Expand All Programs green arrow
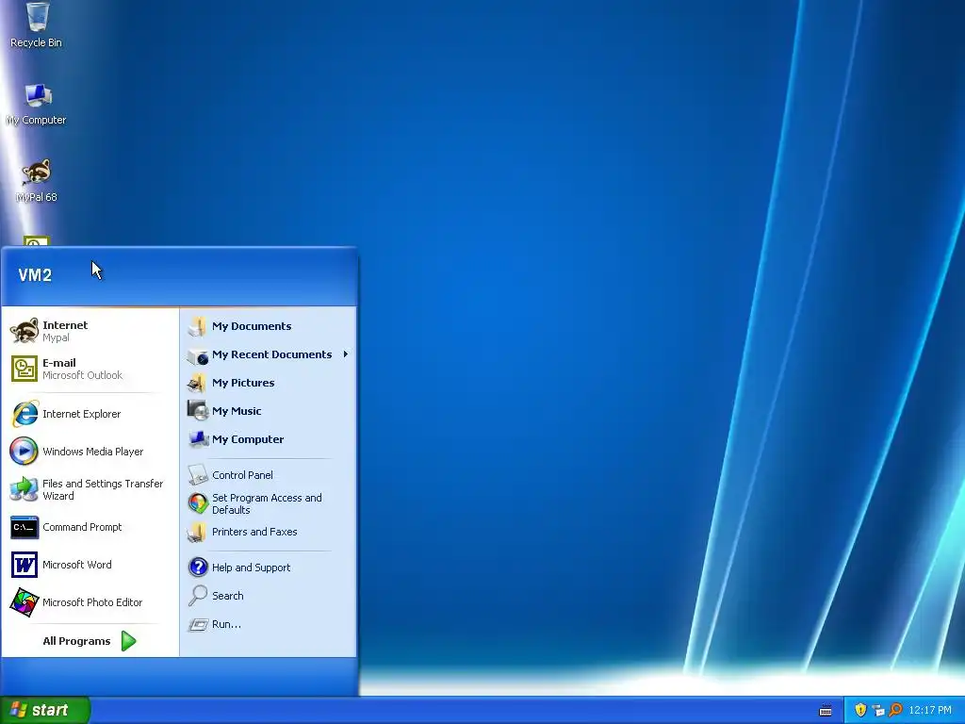This screenshot has height=724, width=965. [128, 641]
